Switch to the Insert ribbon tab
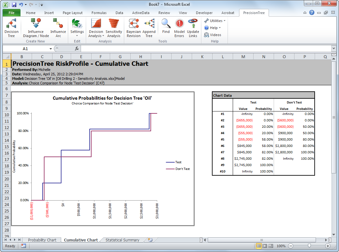The image size is (339, 252). (x=49, y=13)
